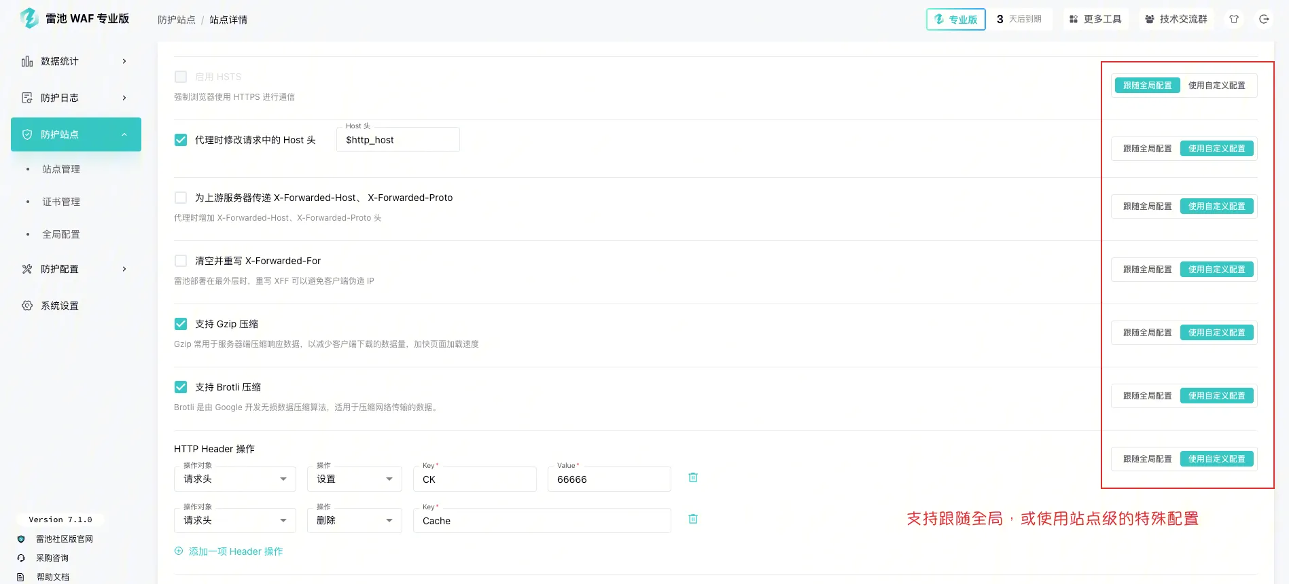Uncheck the 支持 Gzip 压缩 checkbox

point(181,324)
